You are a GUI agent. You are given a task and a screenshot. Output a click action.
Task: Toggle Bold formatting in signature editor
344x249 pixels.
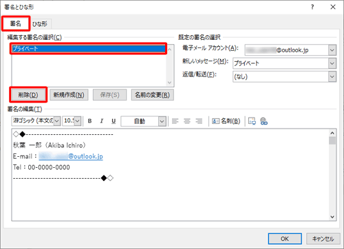[89, 121]
